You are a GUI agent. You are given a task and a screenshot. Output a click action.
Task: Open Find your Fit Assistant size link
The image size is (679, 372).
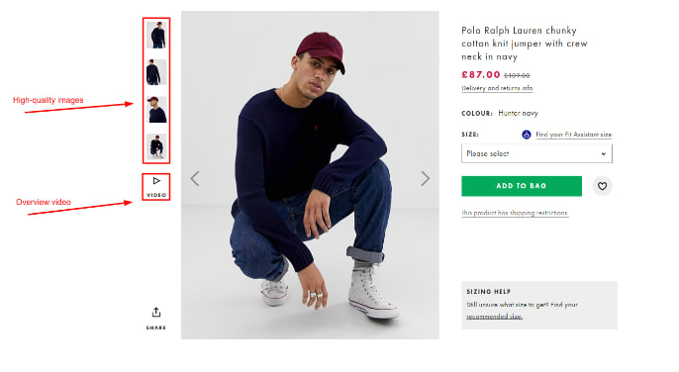[573, 135]
